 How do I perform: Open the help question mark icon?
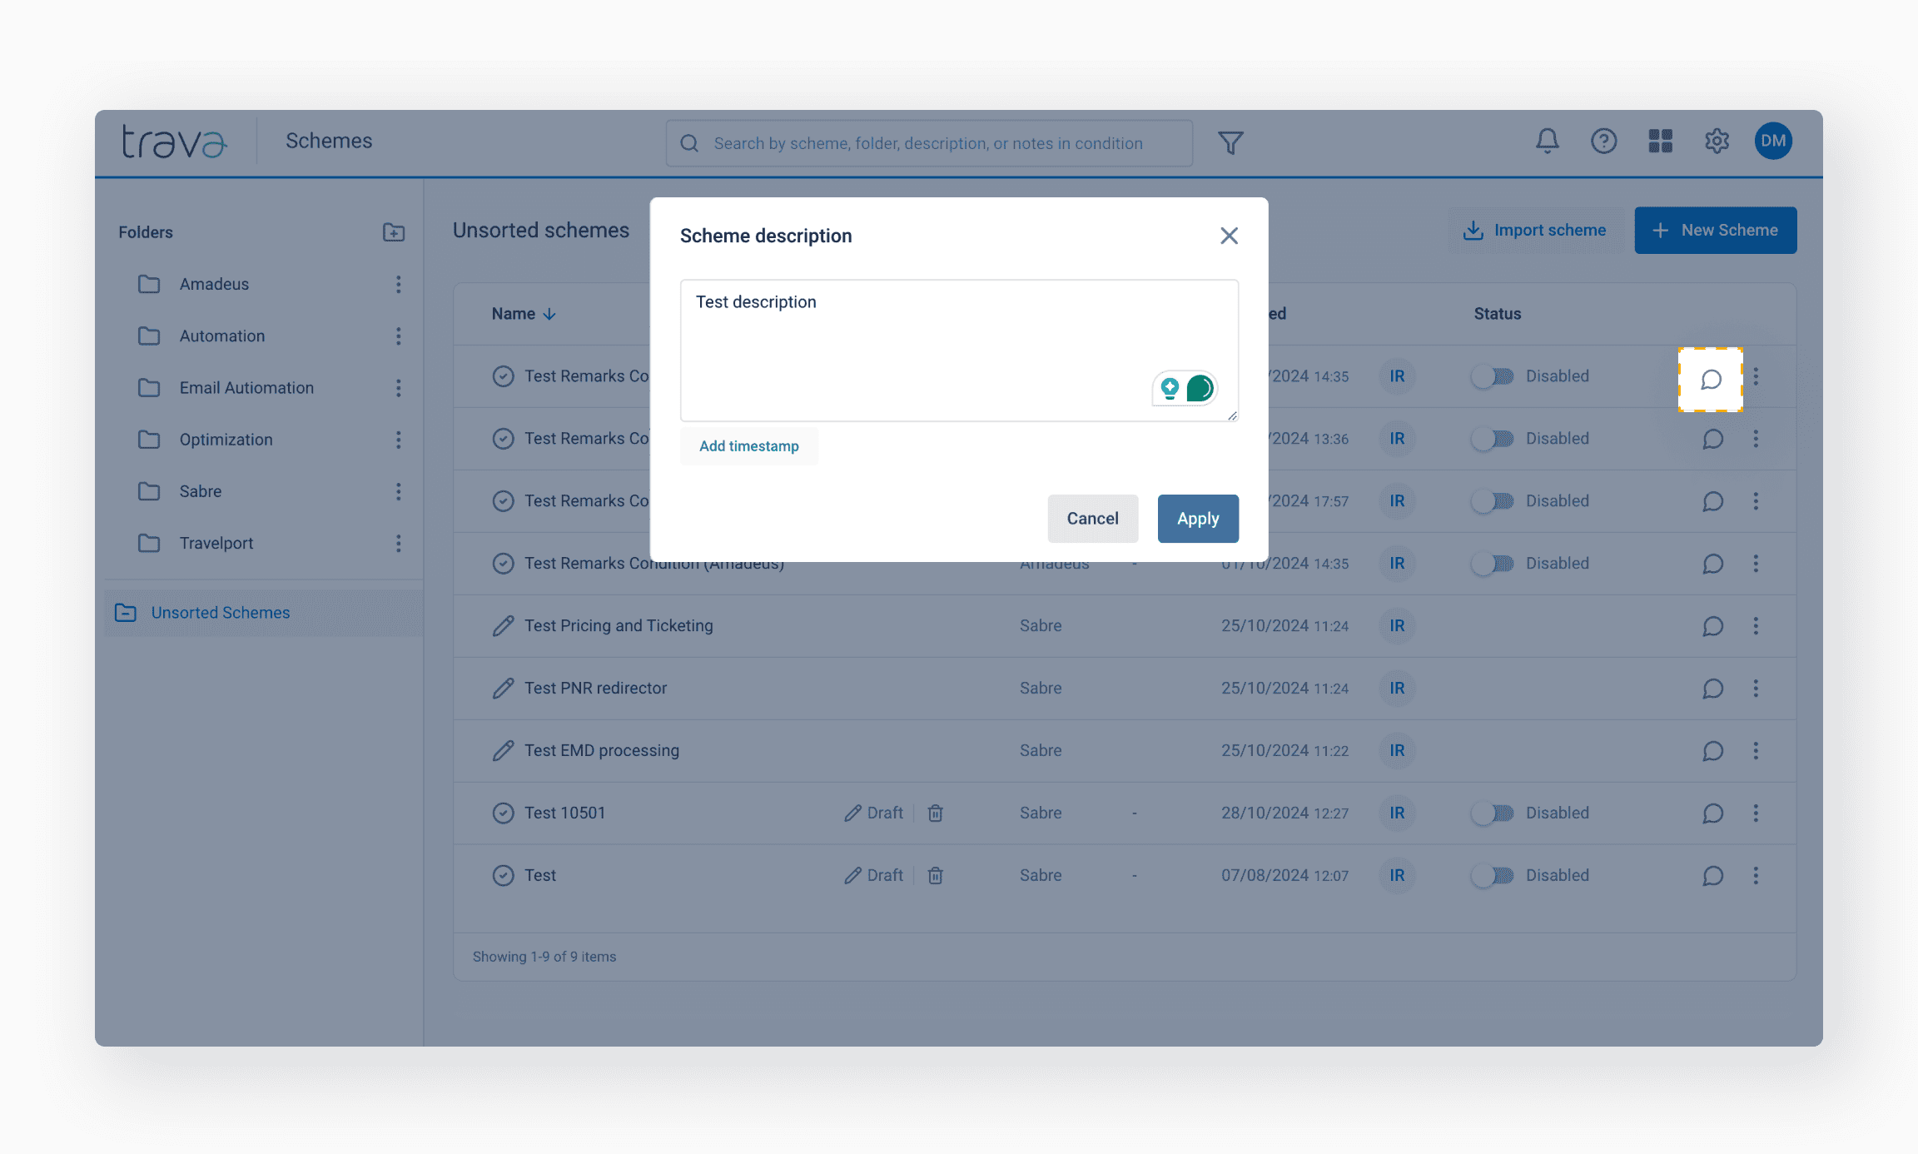tap(1603, 141)
